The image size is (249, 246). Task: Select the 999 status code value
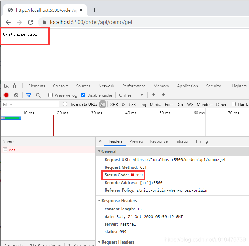pos(139,175)
